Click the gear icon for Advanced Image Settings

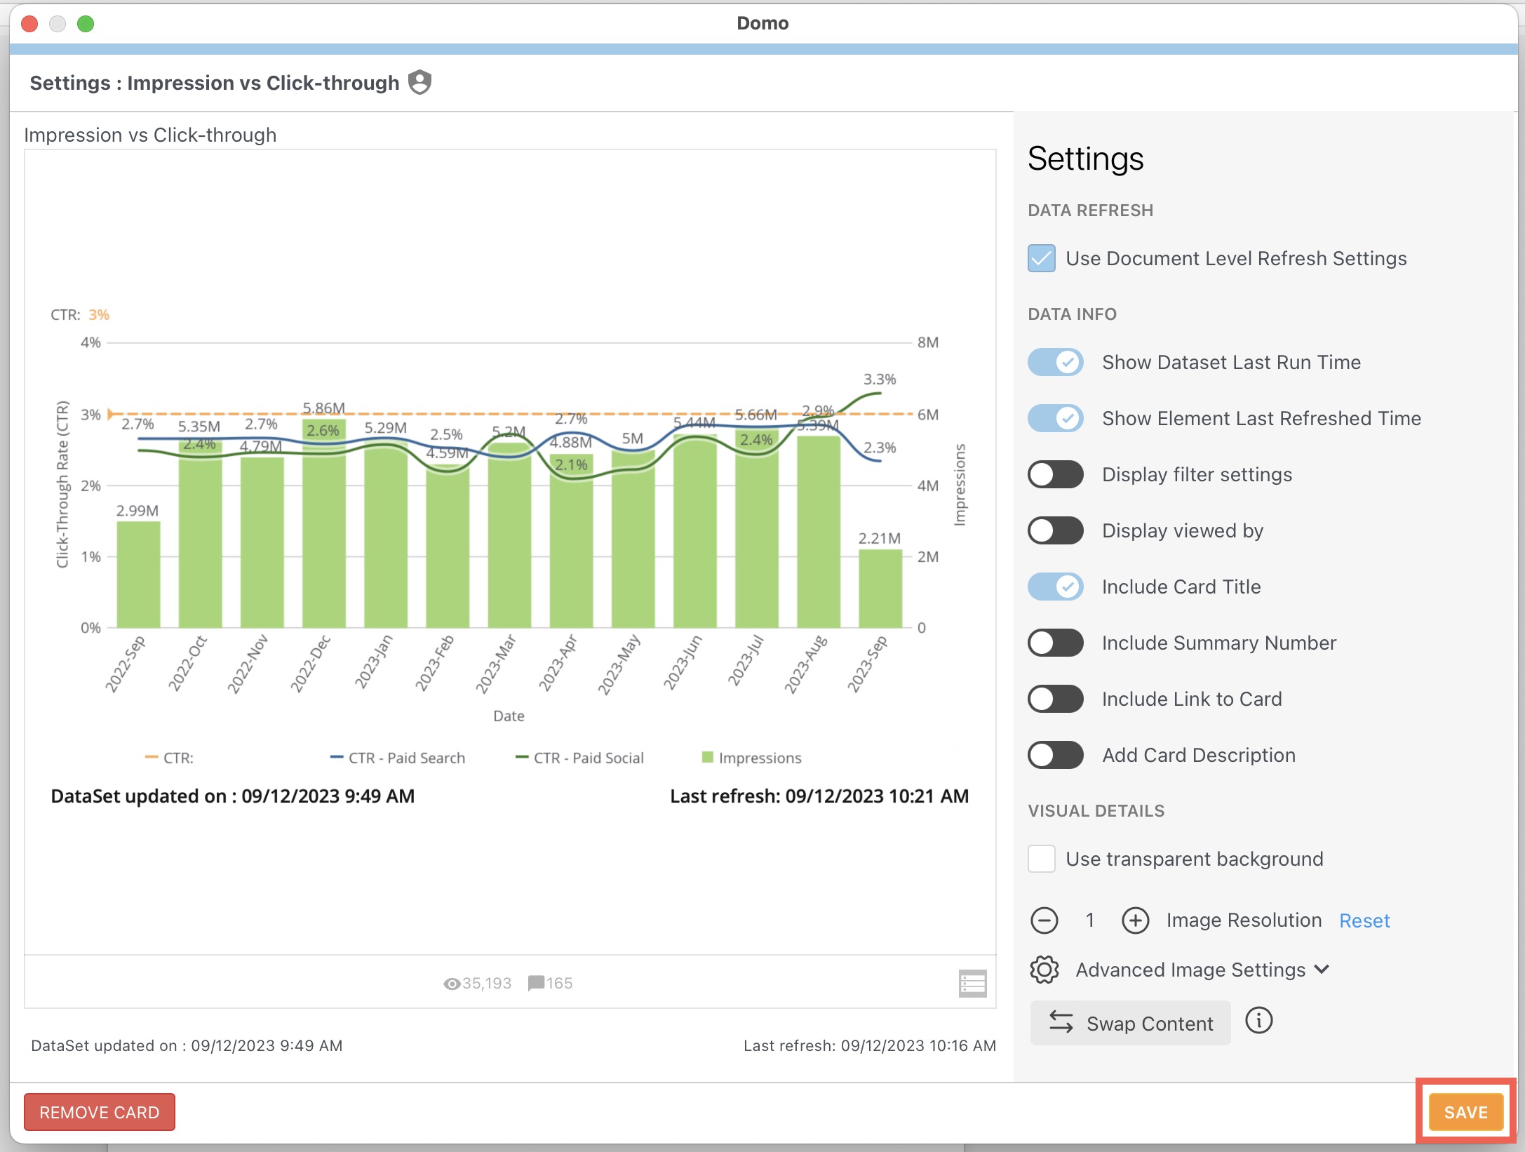(1044, 970)
